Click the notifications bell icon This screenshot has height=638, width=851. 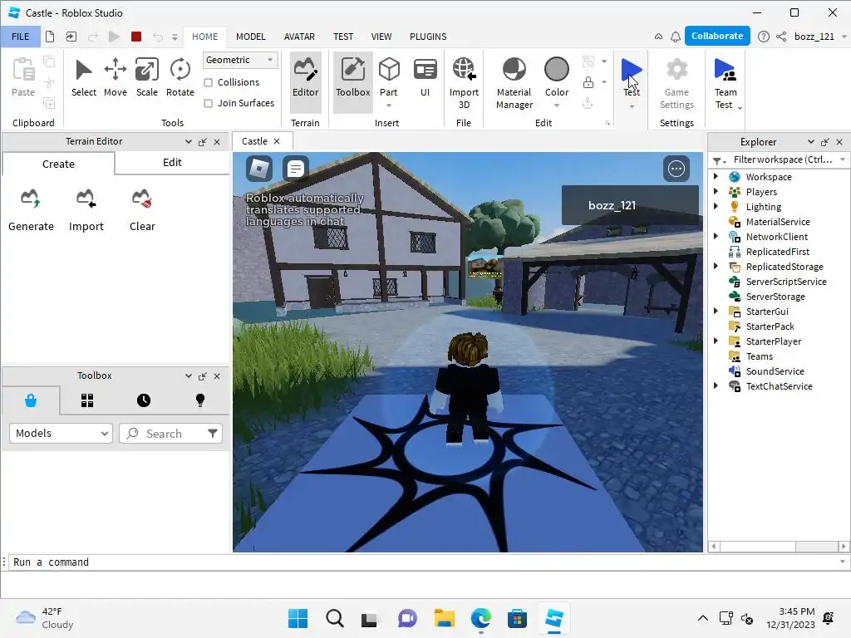[x=675, y=37]
